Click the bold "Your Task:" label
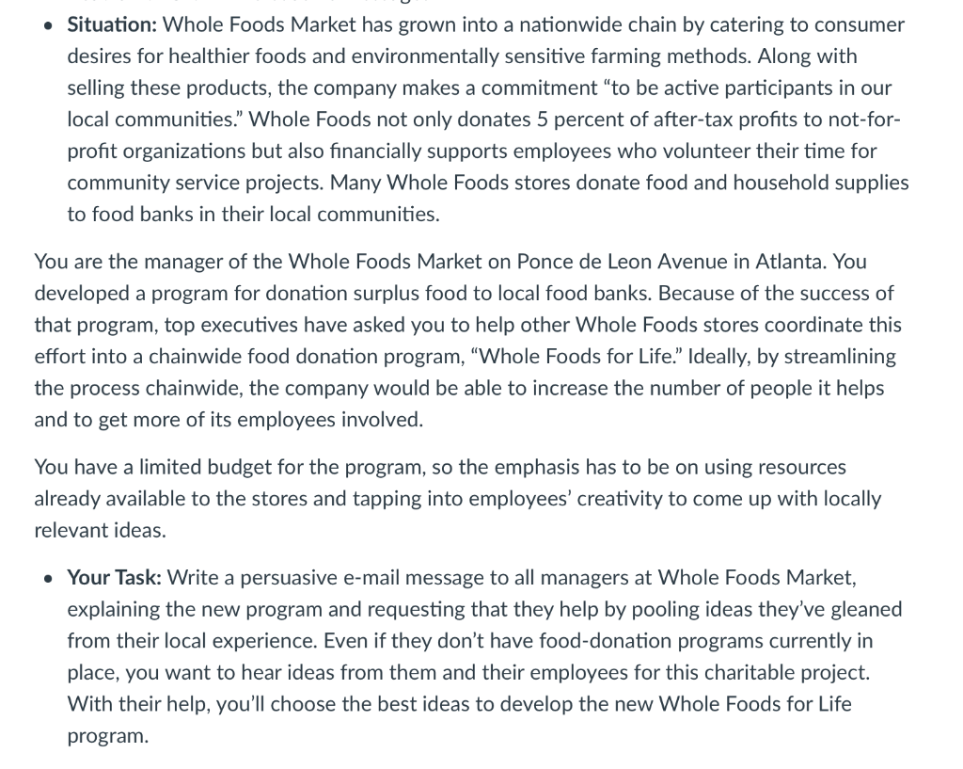This screenshot has width=963, height=769. pyautogui.click(x=114, y=578)
